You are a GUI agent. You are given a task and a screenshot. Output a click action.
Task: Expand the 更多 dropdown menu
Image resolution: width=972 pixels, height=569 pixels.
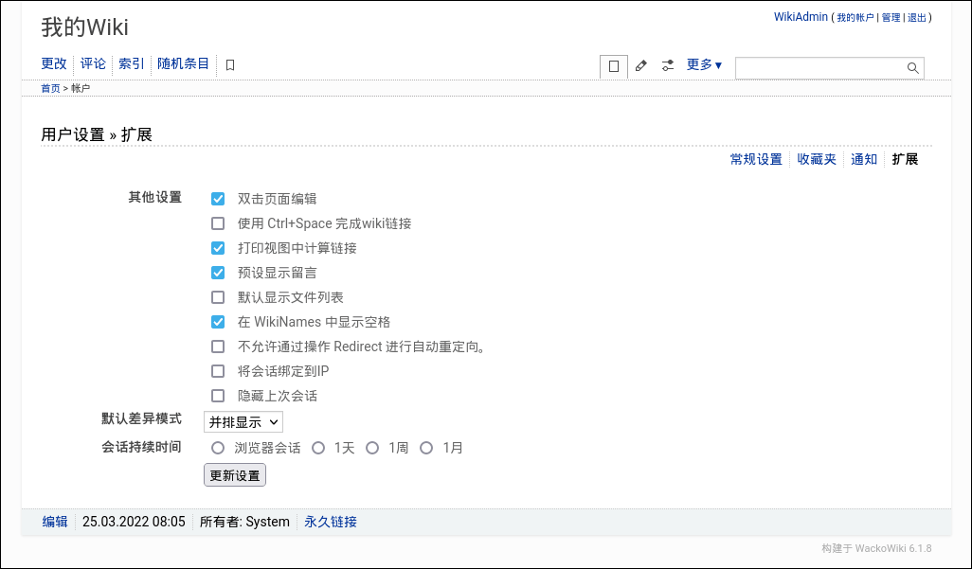click(703, 64)
